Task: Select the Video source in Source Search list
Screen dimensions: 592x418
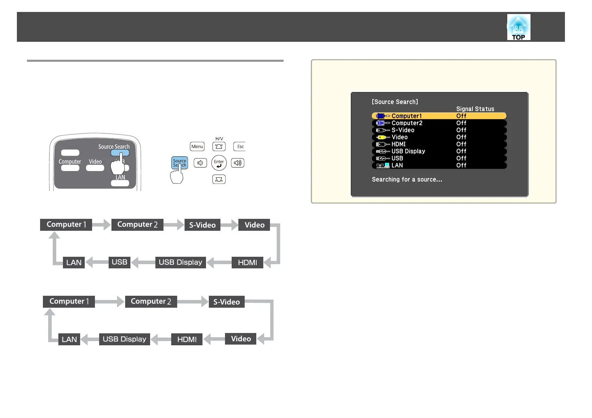Action: [x=439, y=137]
